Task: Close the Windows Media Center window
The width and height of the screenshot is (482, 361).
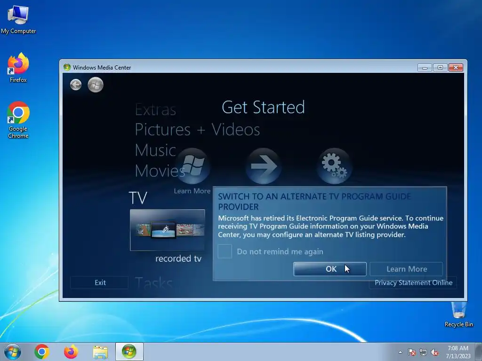Action: (x=456, y=68)
